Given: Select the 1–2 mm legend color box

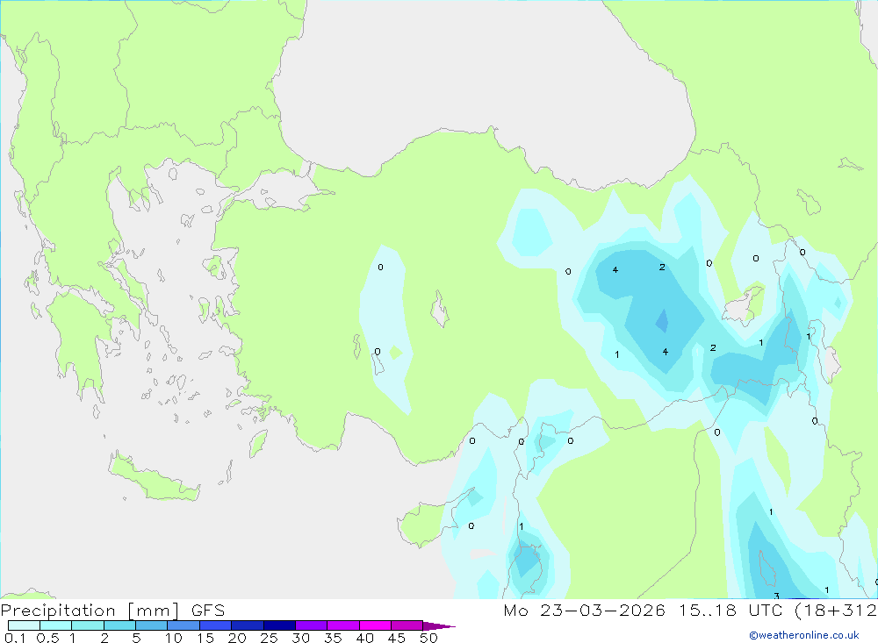Looking at the screenshot, I should point(88,625).
